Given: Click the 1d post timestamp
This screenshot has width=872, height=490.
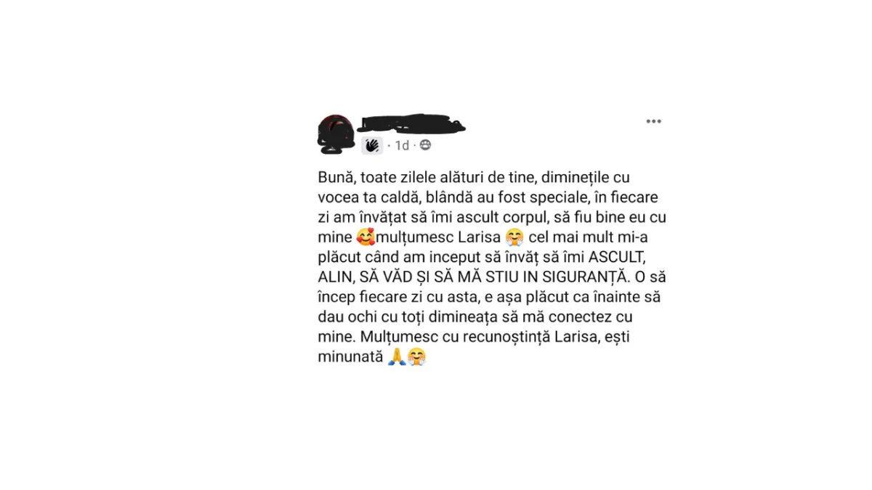Looking at the screenshot, I should 402,145.
